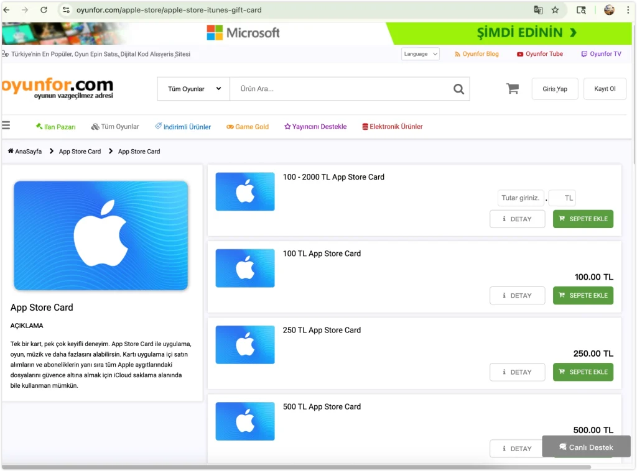The height and width of the screenshot is (471, 637).
Task: Open Tüm Oyunlar navigation item
Action: click(x=115, y=127)
